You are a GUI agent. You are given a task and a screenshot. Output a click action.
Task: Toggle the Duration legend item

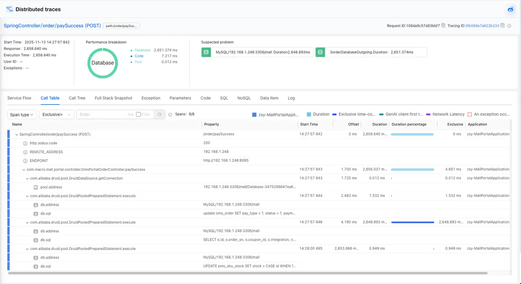(x=318, y=114)
